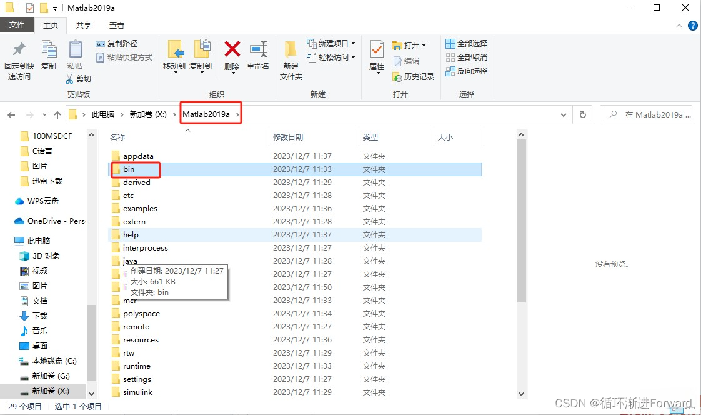Click Edit (编辑) in ribbon
Image resolution: width=701 pixels, height=415 pixels.
click(406, 61)
